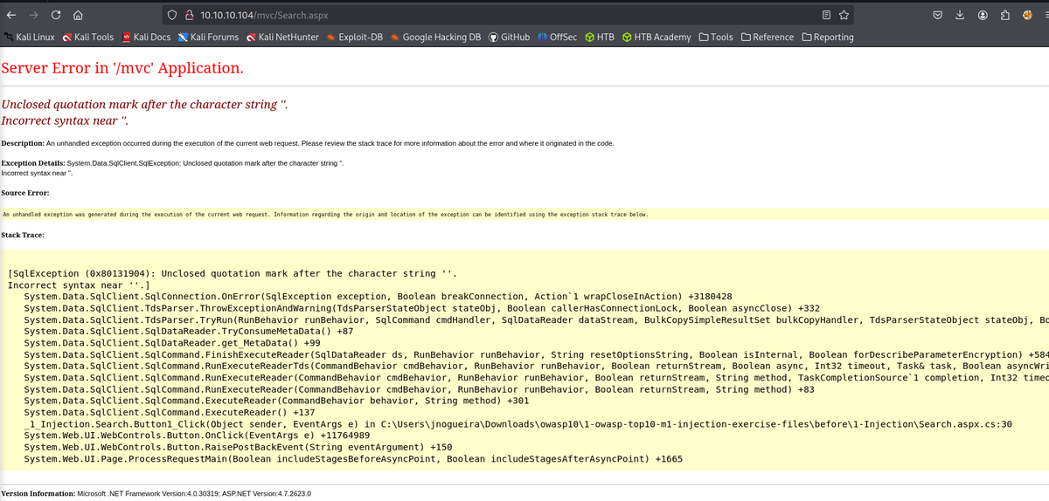
Task: Open the GitHub bookmark
Action: (510, 38)
